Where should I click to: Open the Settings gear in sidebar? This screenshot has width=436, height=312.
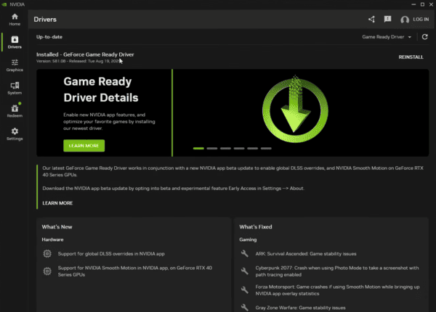coord(15,134)
